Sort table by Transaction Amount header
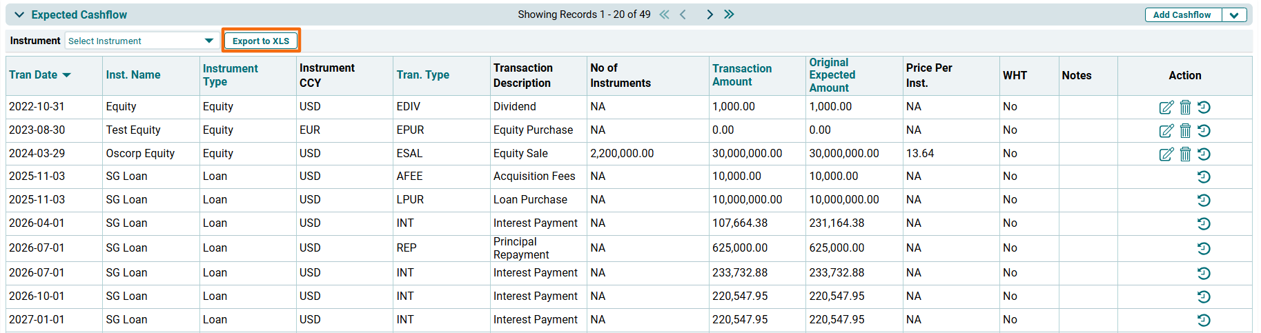This screenshot has height=333, width=1261. pos(742,75)
